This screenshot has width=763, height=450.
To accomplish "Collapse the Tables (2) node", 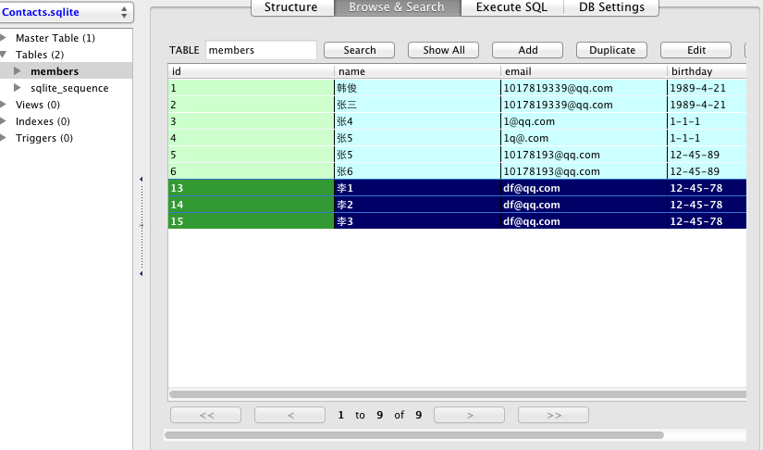I will coord(3,55).
